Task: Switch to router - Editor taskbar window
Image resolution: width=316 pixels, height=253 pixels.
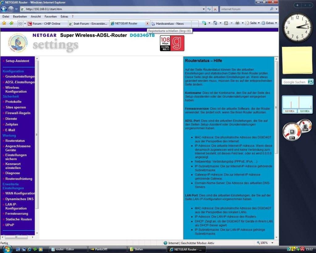Action: (68, 249)
